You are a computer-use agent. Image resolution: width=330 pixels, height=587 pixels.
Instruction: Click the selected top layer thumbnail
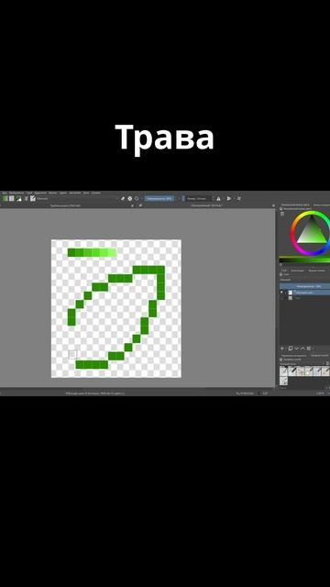pyautogui.click(x=291, y=293)
